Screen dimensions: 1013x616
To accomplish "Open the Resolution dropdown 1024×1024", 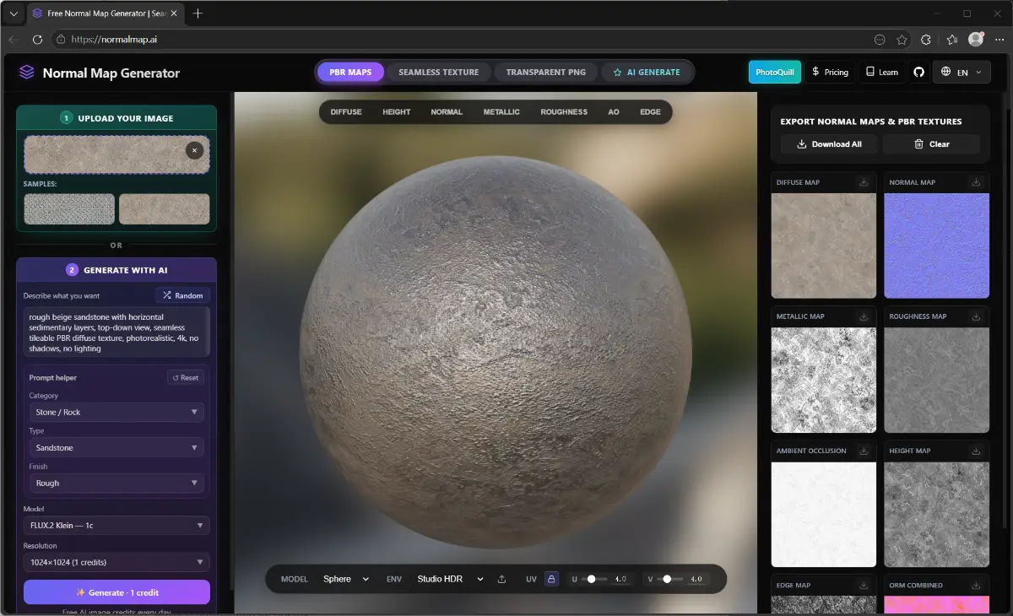I will click(116, 562).
